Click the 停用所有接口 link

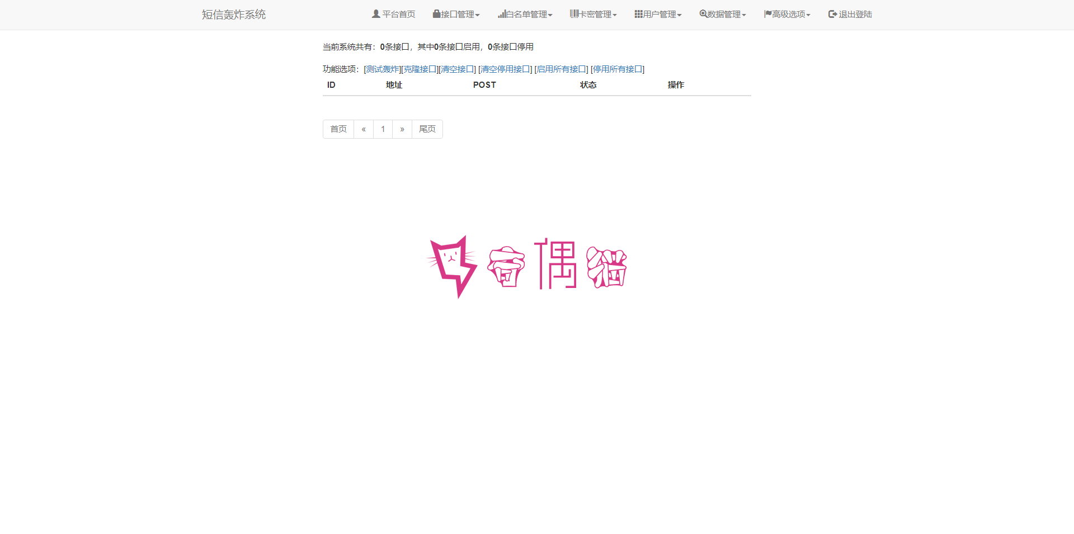click(x=618, y=69)
